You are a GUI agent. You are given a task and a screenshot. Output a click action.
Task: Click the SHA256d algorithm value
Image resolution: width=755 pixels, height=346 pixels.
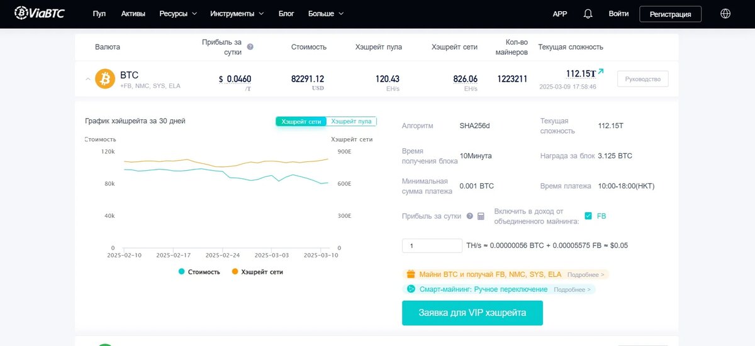pyautogui.click(x=474, y=126)
